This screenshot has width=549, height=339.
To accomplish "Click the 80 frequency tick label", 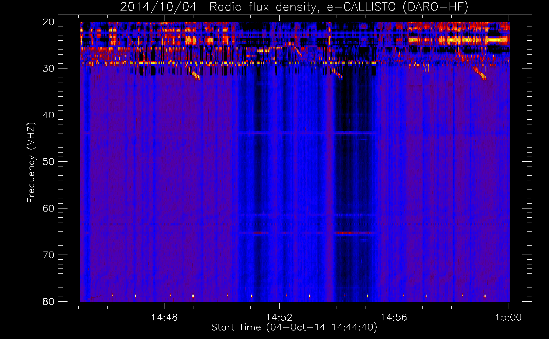I will click(49, 302).
